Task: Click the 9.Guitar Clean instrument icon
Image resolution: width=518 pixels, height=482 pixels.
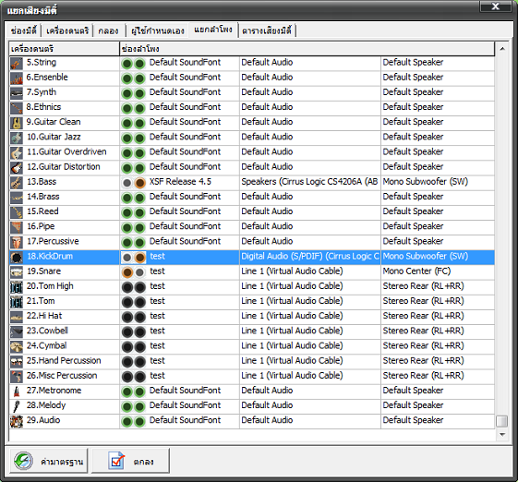Action: 17,123
